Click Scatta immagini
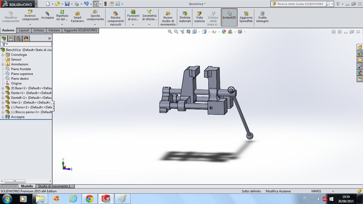363x204 pixels. coord(262,17)
